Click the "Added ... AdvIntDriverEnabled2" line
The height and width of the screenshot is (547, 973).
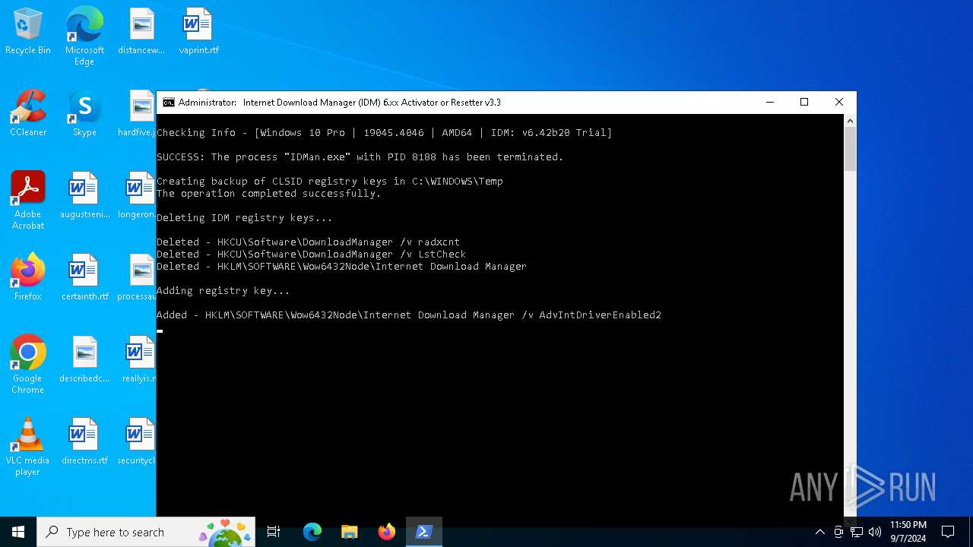pyautogui.click(x=409, y=315)
